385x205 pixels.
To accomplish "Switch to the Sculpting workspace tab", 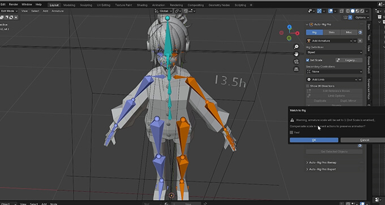I will (86, 5).
